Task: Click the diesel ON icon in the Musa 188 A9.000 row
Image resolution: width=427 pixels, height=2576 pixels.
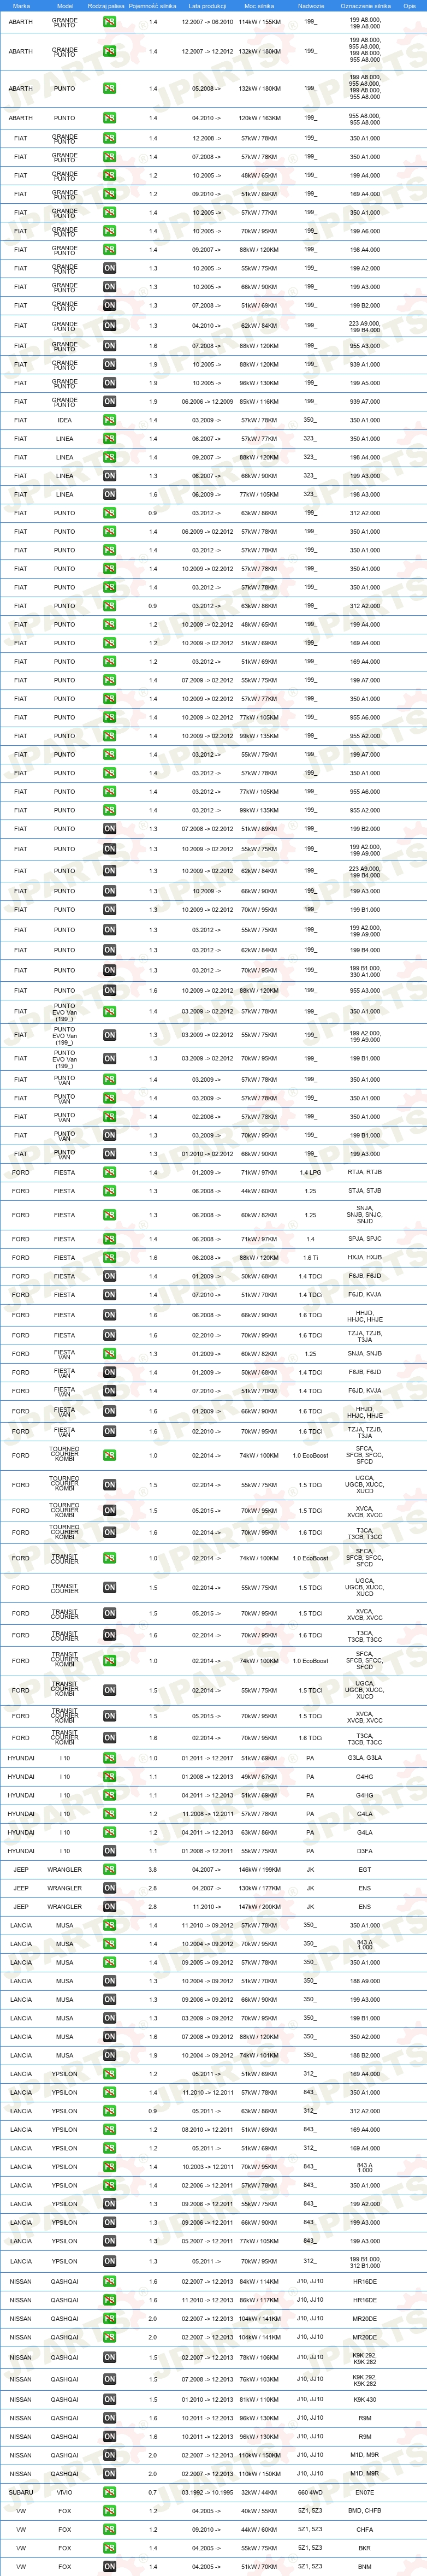Action: coord(110,1981)
